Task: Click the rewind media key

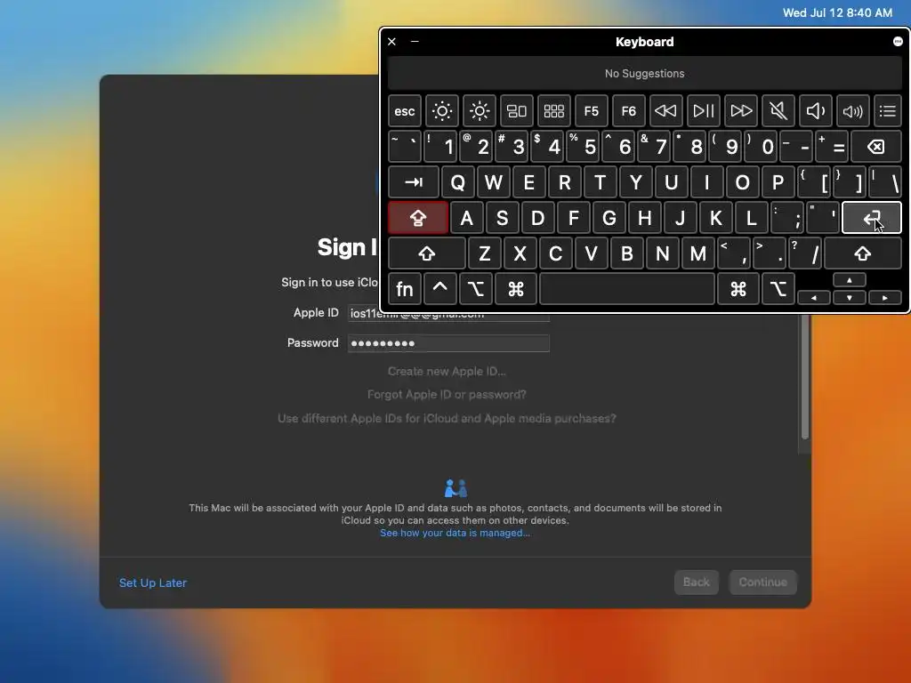Action: [665, 111]
